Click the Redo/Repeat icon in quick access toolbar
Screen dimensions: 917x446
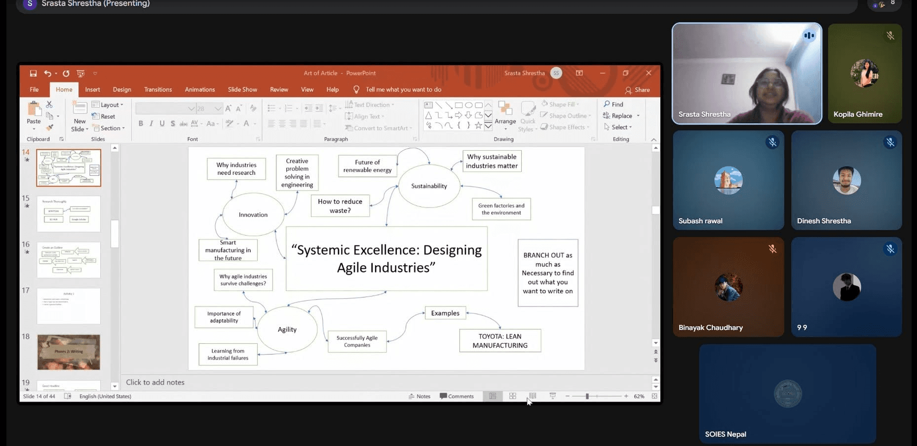tap(66, 73)
